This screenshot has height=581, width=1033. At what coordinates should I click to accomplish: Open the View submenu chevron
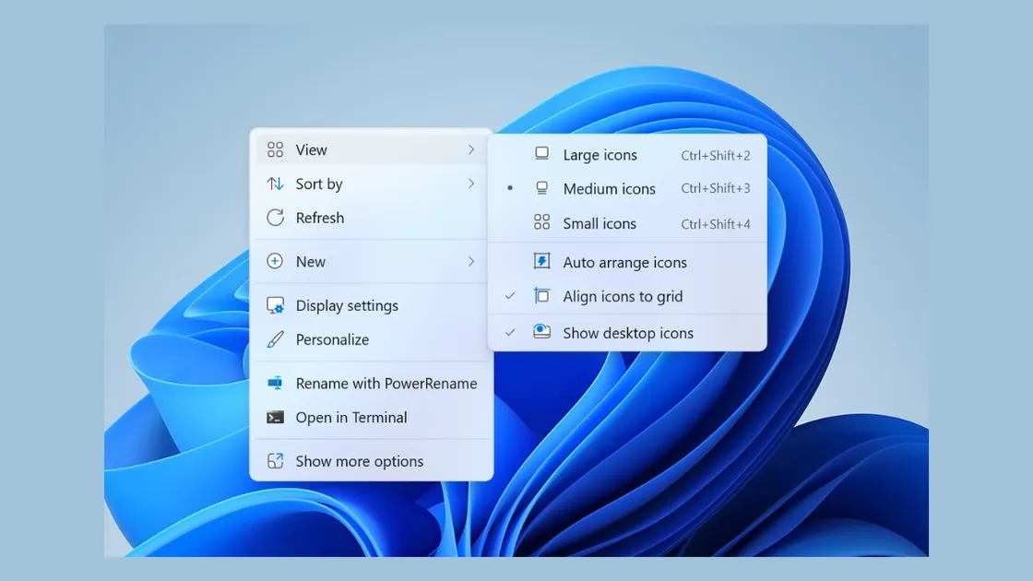coord(471,148)
